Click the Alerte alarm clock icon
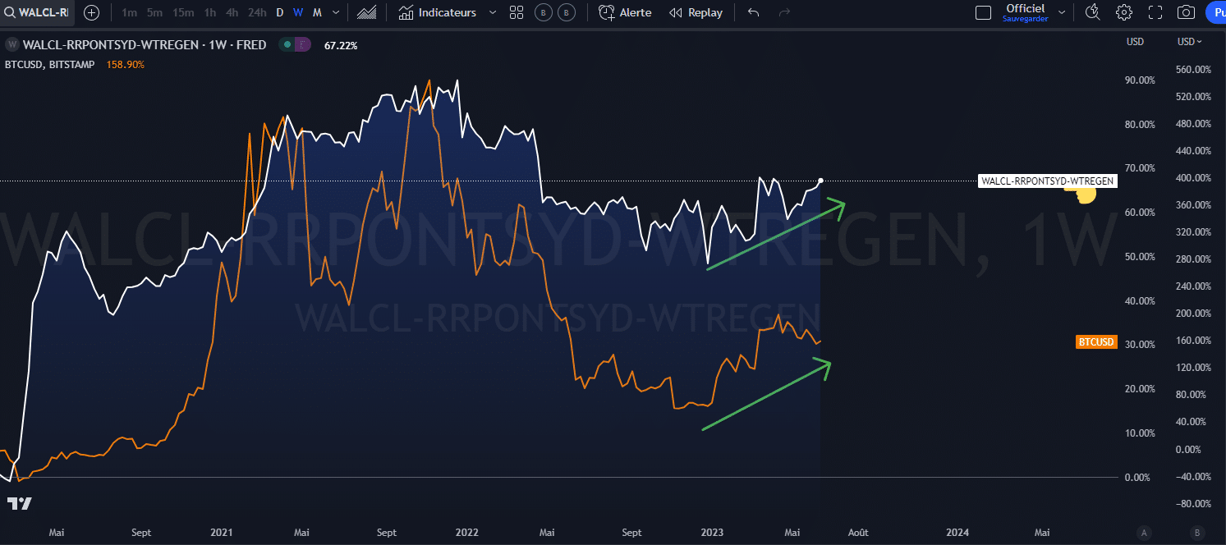Image resolution: width=1226 pixels, height=545 pixels. click(607, 12)
